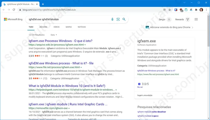The width and height of the screenshot is (210, 120).
Task: Open Chrome three-dot menu
Action: tap(206, 10)
